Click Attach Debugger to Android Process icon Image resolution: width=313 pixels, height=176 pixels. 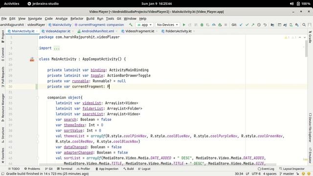(x=220, y=25)
